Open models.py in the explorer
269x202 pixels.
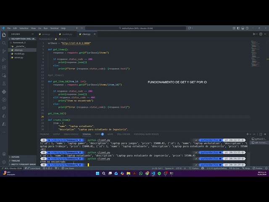point(19,53)
